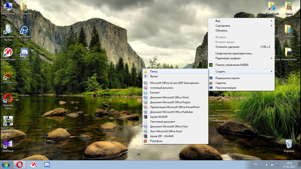Screen dimensions: 301x169
Task: Open the Пользователь folder icon
Action: [x=25, y=10]
